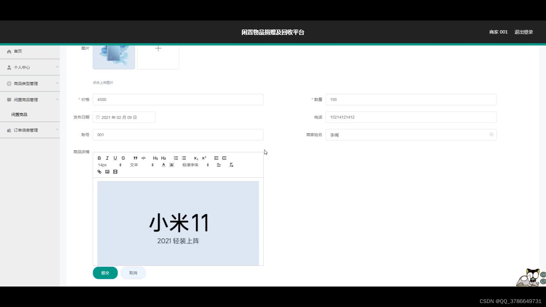546x307 pixels.
Task: Toggle bold formatting in editor toolbar
Action: coord(99,158)
